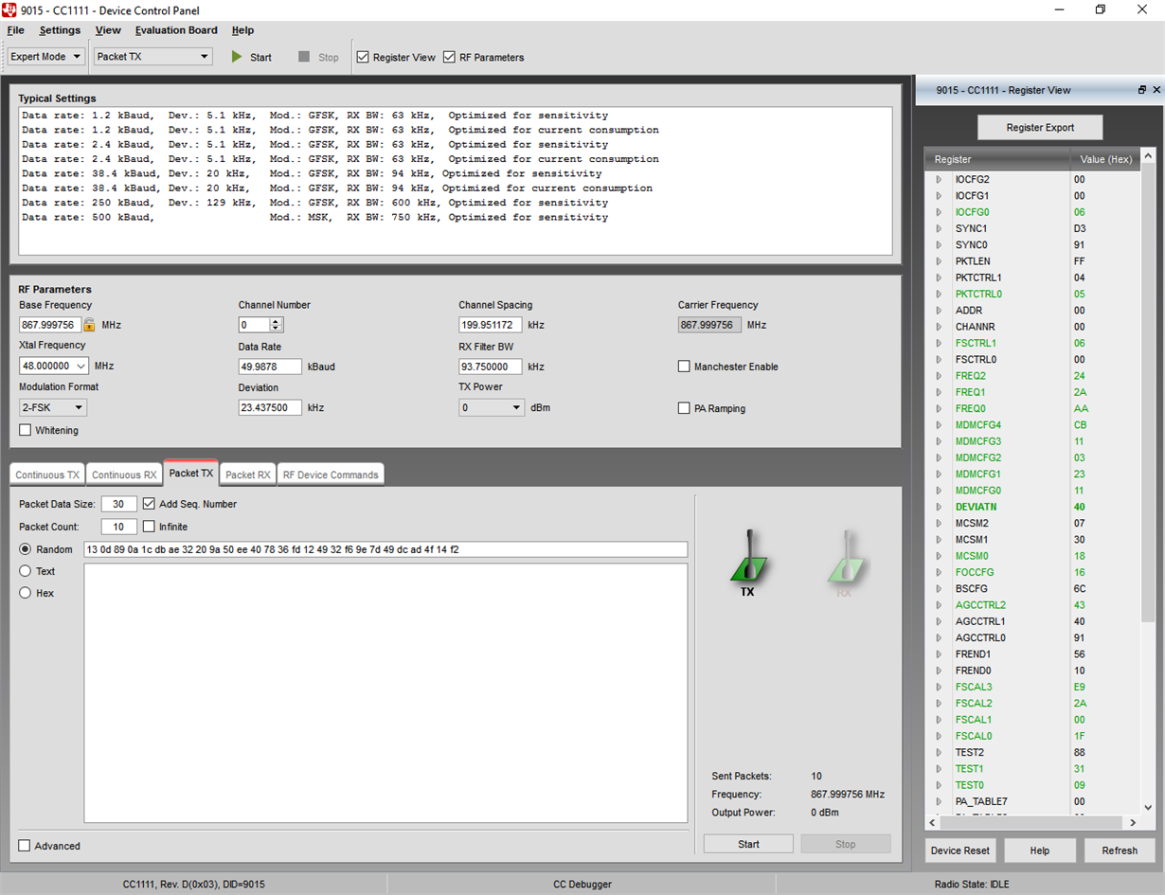
Task: Expand the AGCCTRL2 register row
Action: click(x=939, y=605)
